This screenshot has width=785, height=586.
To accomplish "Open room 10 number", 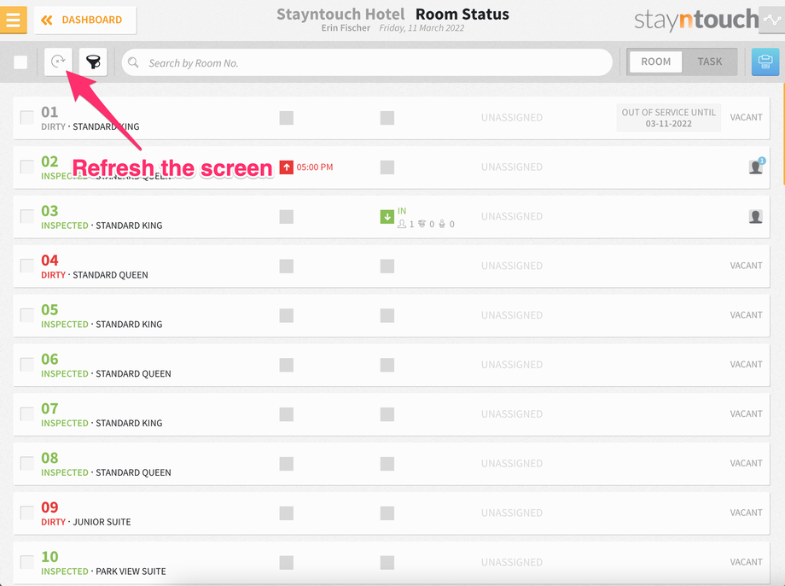I will click(x=49, y=556).
